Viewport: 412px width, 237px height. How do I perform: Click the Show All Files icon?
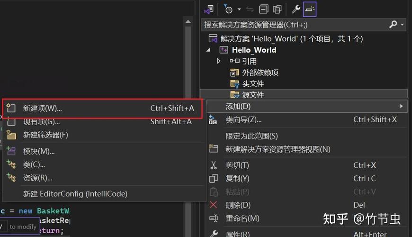click(277, 9)
